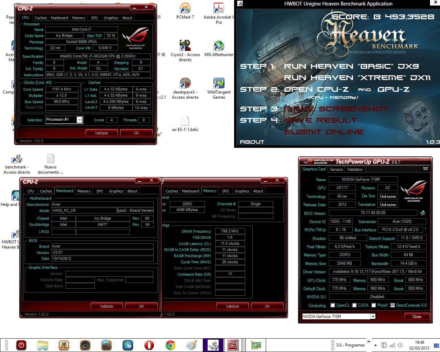The height and width of the screenshot is (352, 440).
Task: Click the Core Speed value 1197.4 MHz
Action: click(62, 89)
